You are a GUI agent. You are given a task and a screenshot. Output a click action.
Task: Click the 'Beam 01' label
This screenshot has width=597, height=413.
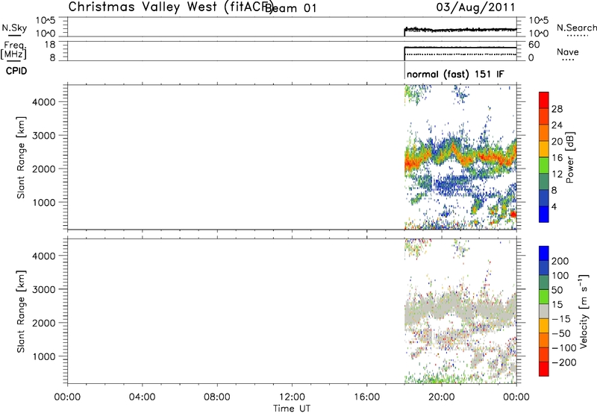[291, 8]
